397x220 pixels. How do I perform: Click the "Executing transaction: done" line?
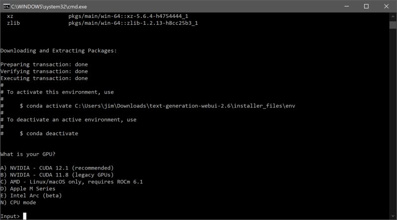pos(44,78)
